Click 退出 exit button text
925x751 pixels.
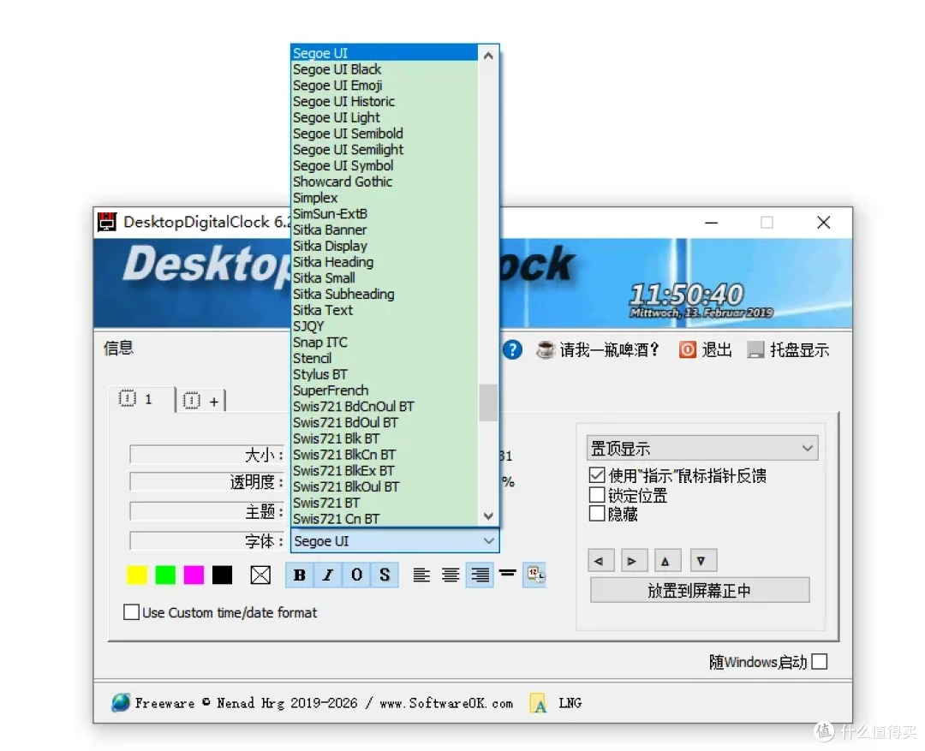coord(717,350)
